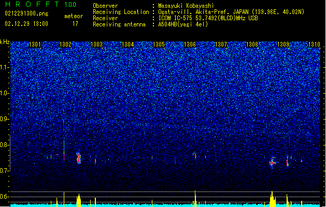Viewport: 326px width, 207px height.
Task: Click the 'Observer' field label
Action: click(x=105, y=6)
